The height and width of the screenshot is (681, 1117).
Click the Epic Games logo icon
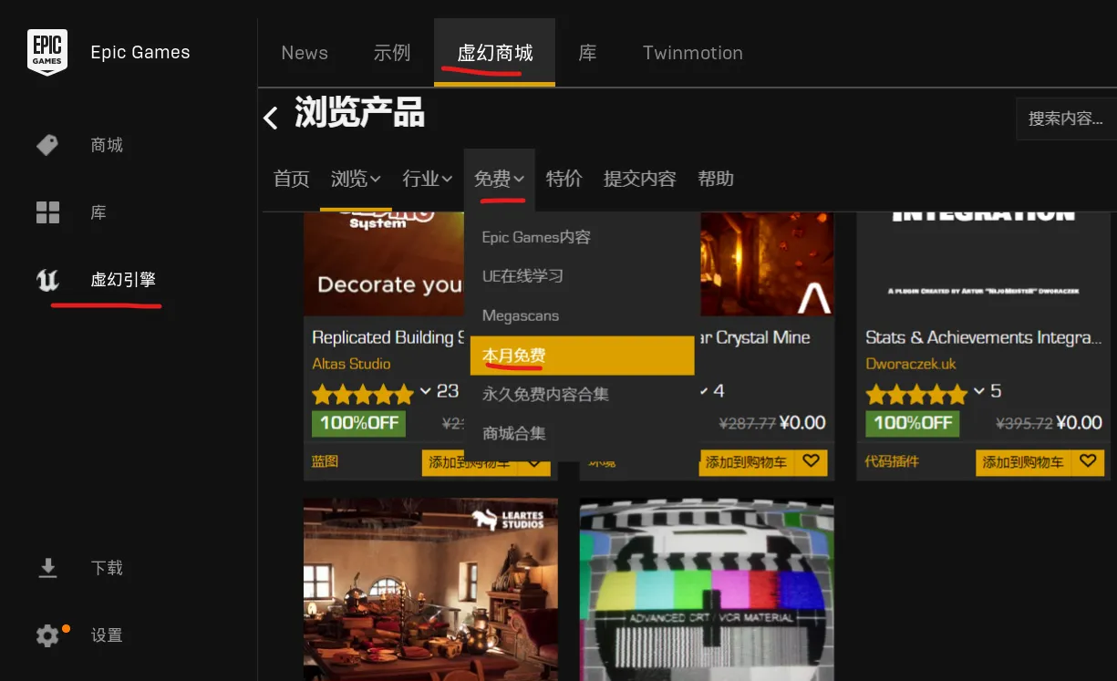tap(47, 52)
